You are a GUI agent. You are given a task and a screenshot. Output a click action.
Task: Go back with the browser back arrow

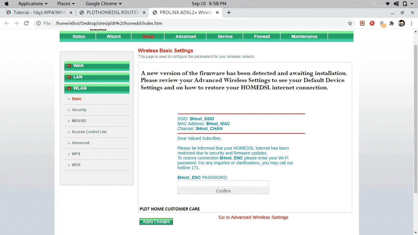[x=7, y=23]
